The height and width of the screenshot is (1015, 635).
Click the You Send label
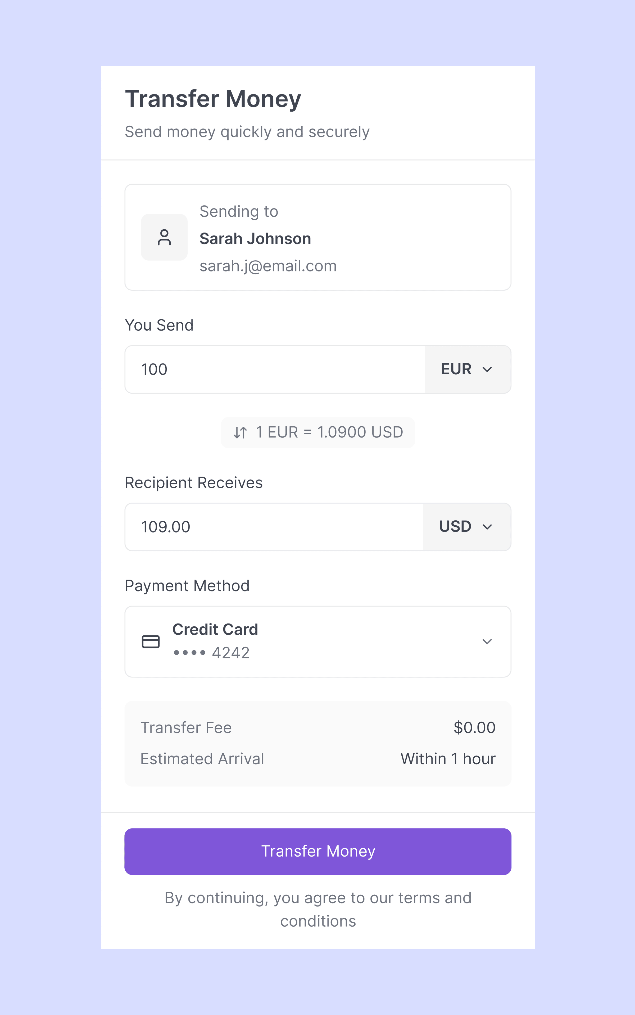point(159,325)
